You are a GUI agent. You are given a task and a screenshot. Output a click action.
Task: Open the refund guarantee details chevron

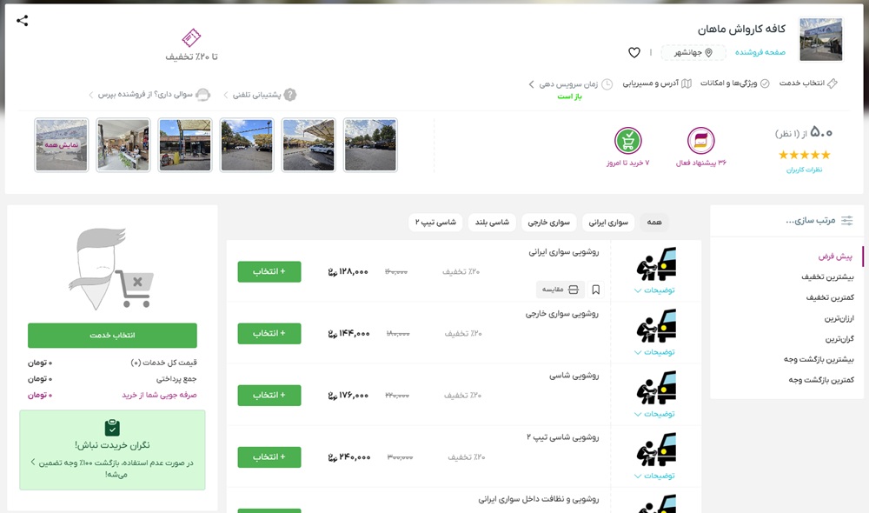tap(33, 462)
